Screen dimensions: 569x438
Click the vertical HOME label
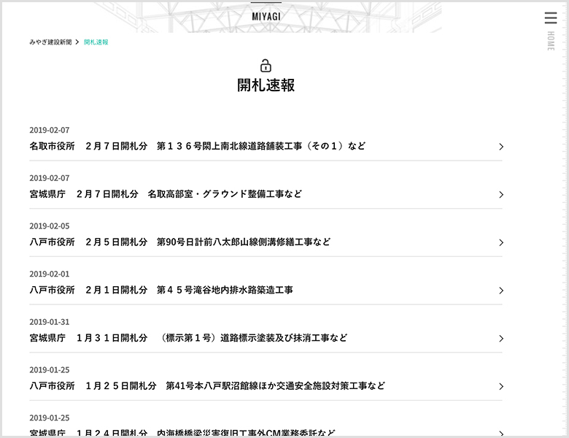click(x=551, y=42)
